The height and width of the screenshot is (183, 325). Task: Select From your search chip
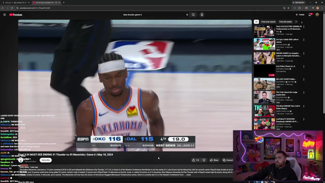coord(268,22)
